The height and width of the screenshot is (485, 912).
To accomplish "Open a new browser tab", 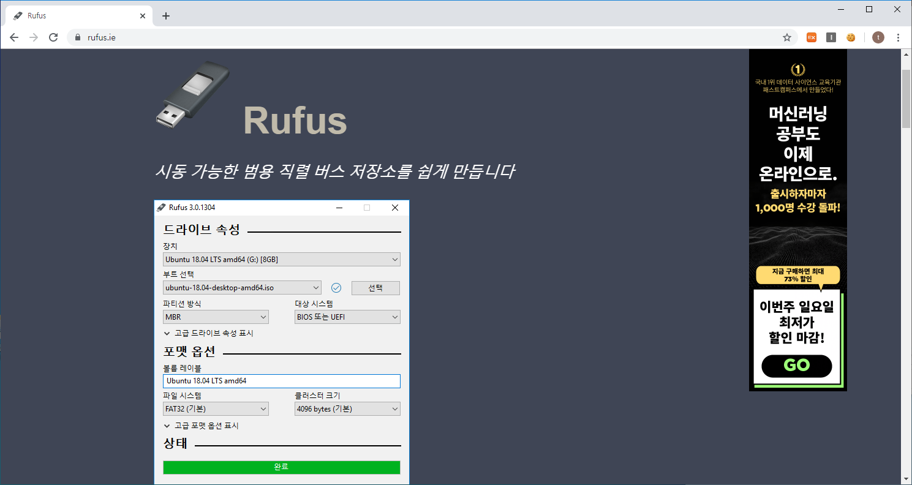I will coord(166,16).
